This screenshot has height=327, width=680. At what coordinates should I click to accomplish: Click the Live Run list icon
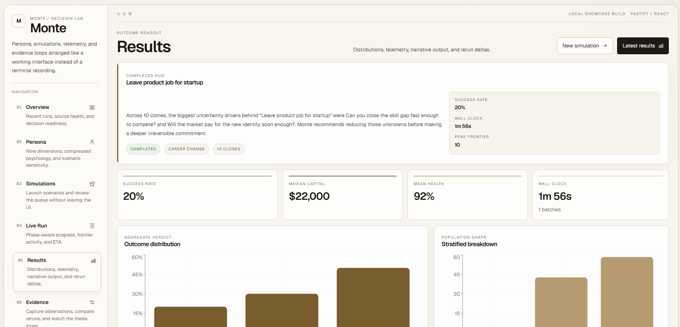[92, 226]
